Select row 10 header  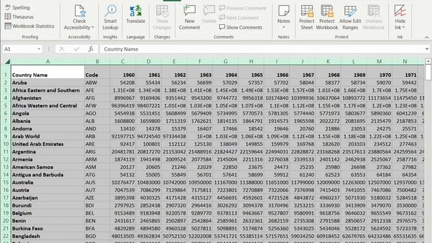point(5,144)
